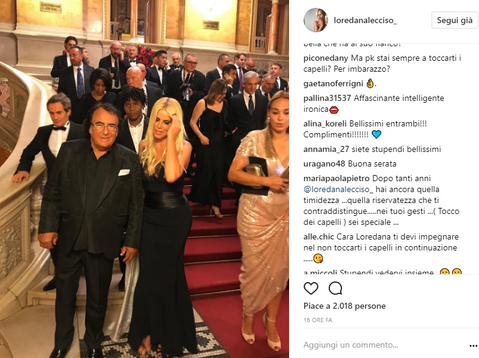Visit the gaetanoferrigni commenter profile
479x358 pixels.
point(334,83)
